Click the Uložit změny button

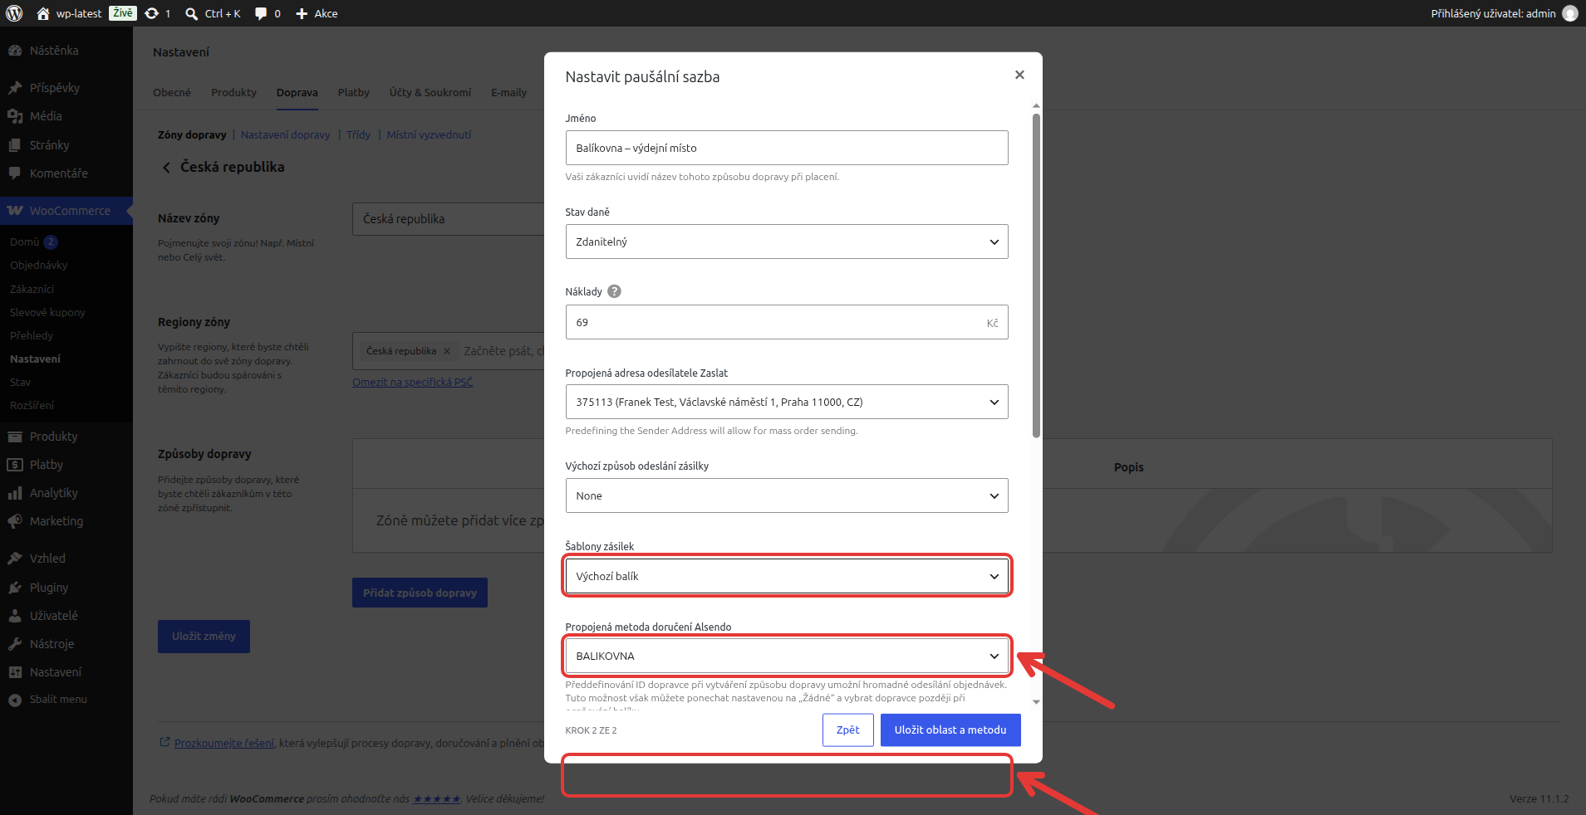[x=204, y=637]
